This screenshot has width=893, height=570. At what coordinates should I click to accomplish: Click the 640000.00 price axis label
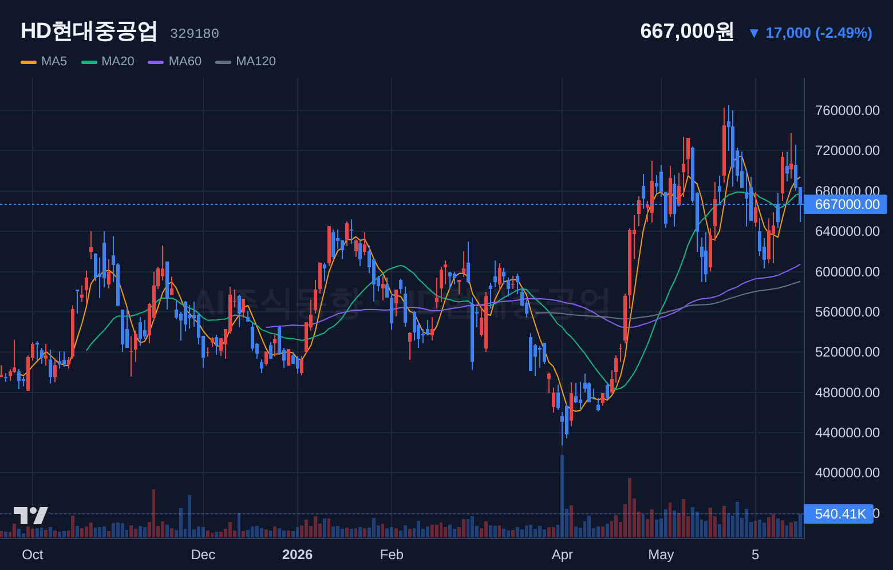847,231
